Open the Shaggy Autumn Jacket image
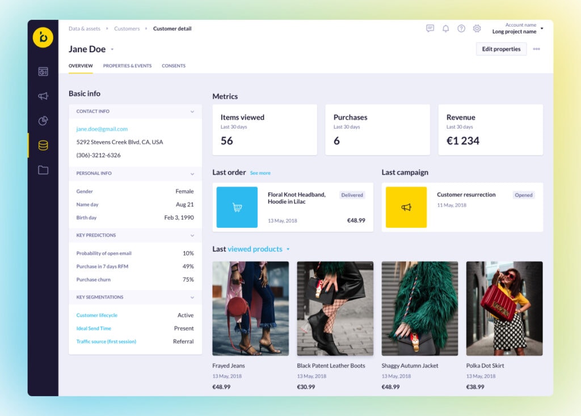This screenshot has height=416, width=581. (420, 309)
